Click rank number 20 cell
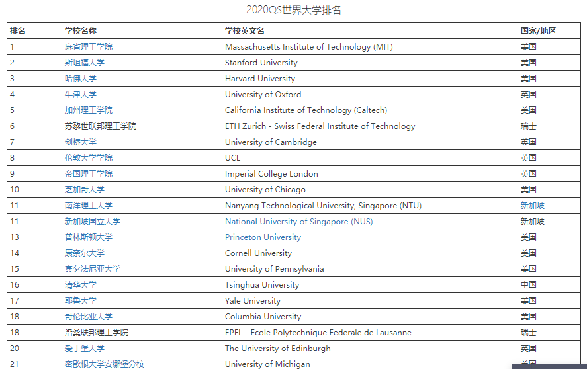The height and width of the screenshot is (369, 587). (34, 348)
